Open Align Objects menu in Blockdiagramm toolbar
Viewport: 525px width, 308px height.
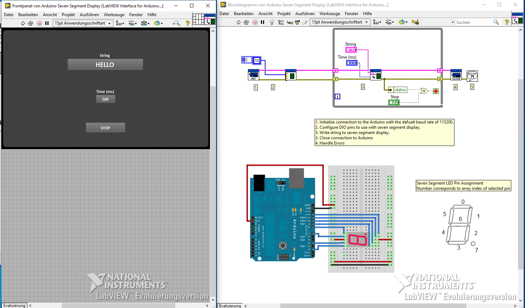[x=377, y=22]
